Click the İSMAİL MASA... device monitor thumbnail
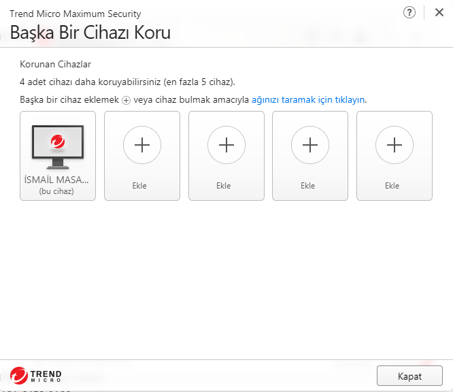The width and height of the screenshot is (453, 392). pos(58,147)
